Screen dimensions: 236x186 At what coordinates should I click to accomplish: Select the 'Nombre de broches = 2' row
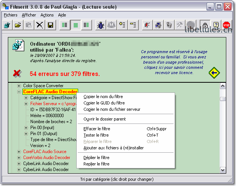[51, 122]
